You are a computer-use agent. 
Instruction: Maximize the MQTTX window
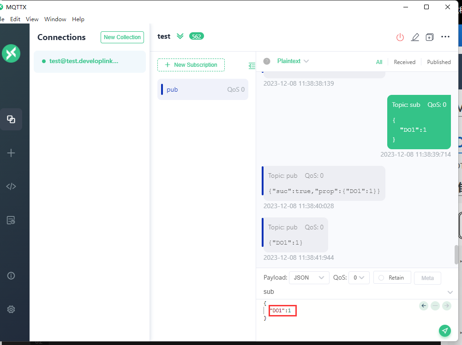(x=426, y=7)
